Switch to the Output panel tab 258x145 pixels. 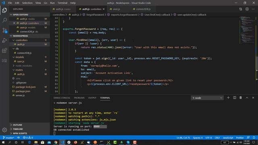tap(92, 98)
